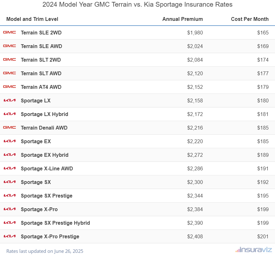Select the $201 monthly cost value
275x256 pixels.
pos(263,236)
